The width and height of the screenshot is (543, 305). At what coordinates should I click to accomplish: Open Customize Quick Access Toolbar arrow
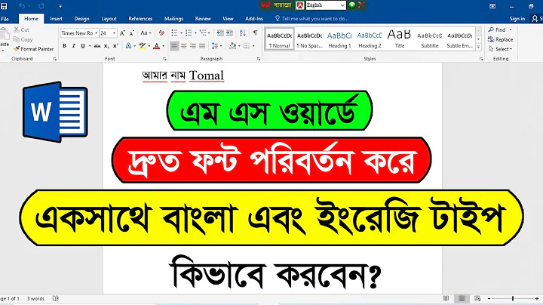coord(60,6)
